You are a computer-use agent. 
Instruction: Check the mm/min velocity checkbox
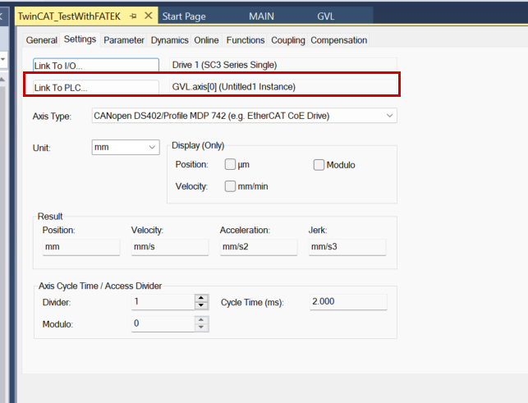coord(230,186)
